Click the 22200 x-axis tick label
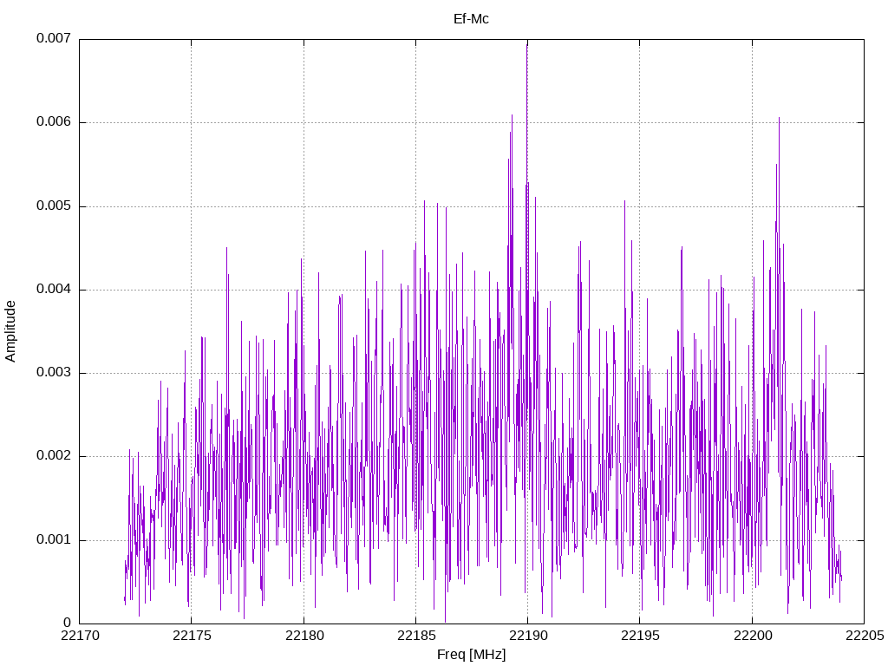 click(x=752, y=636)
